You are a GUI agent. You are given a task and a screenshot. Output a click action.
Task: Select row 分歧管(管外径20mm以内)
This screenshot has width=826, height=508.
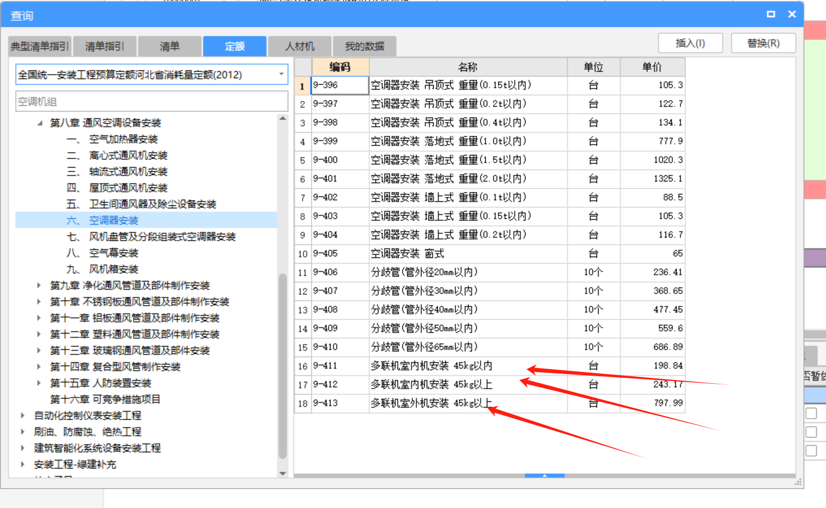click(490, 272)
